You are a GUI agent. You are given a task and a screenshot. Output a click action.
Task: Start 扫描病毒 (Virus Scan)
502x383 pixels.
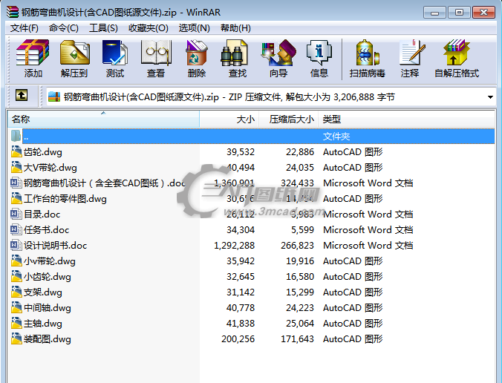pos(367,59)
